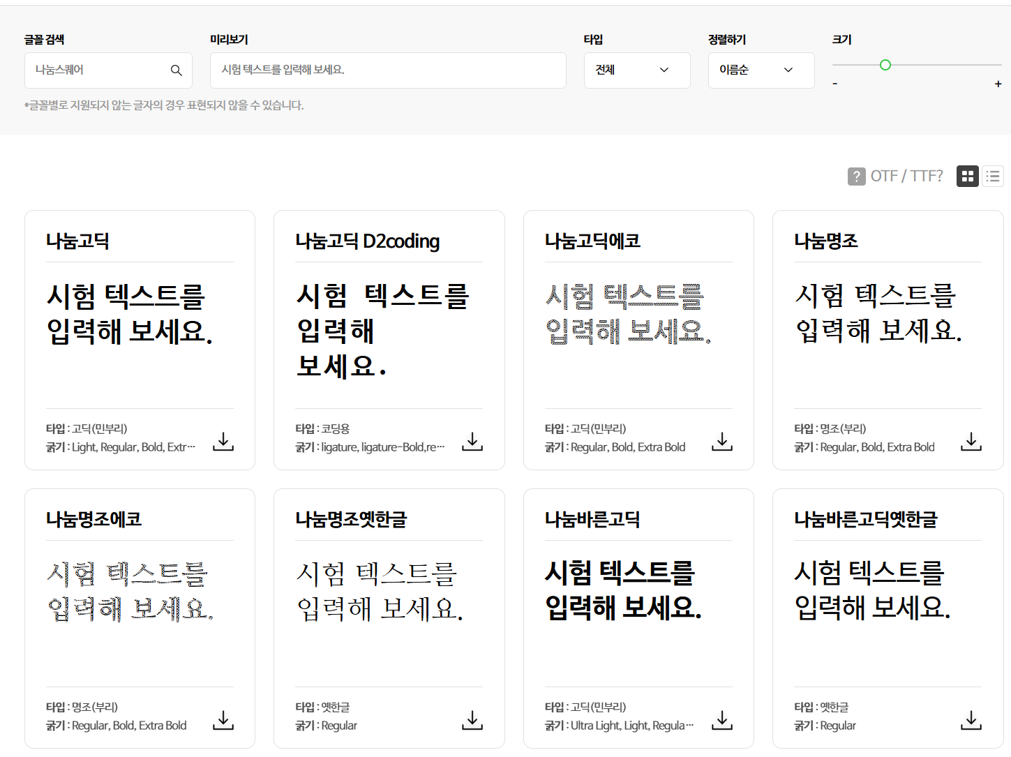Click the question mark OTF/TTF help icon
The width and height of the screenshot is (1011, 757).
[856, 177]
